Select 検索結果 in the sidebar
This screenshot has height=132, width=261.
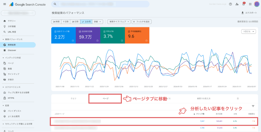(x=18, y=45)
